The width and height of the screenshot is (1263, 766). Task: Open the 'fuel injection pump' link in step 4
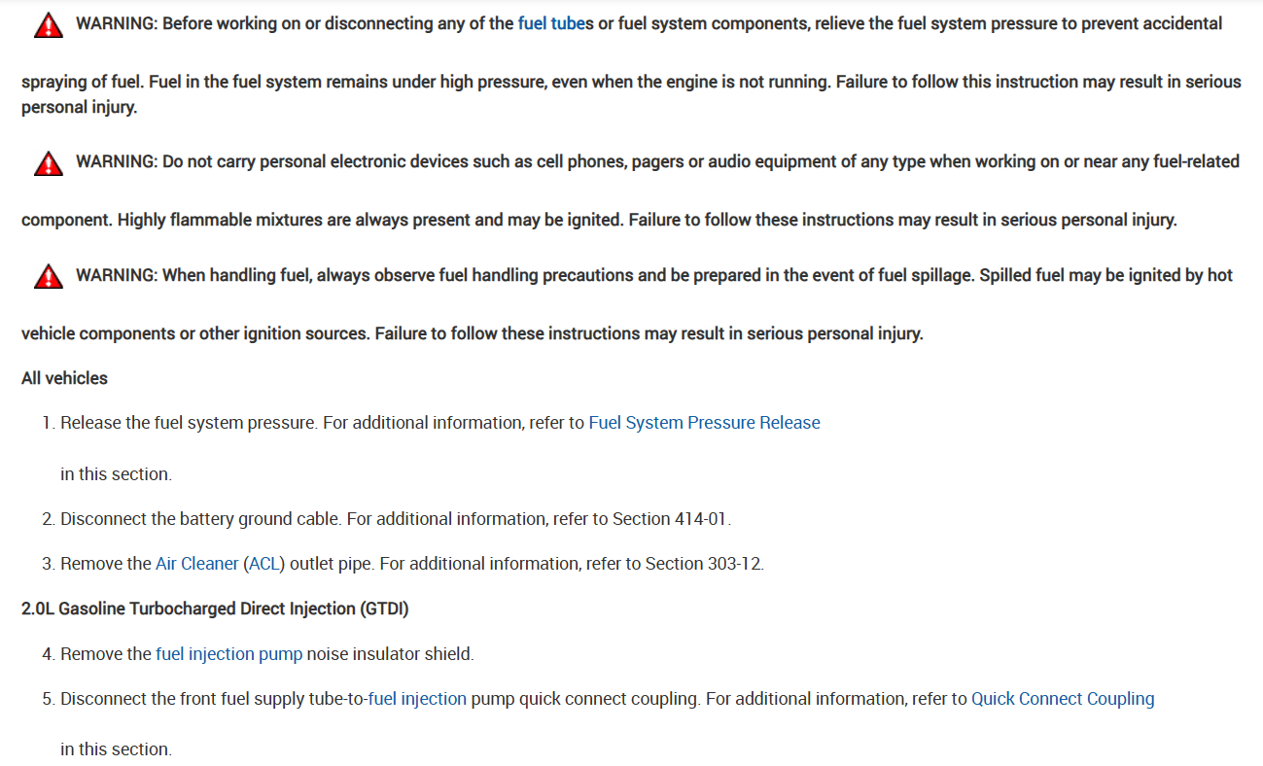228,654
